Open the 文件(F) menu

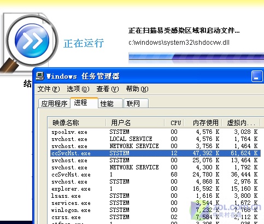pos(49,89)
